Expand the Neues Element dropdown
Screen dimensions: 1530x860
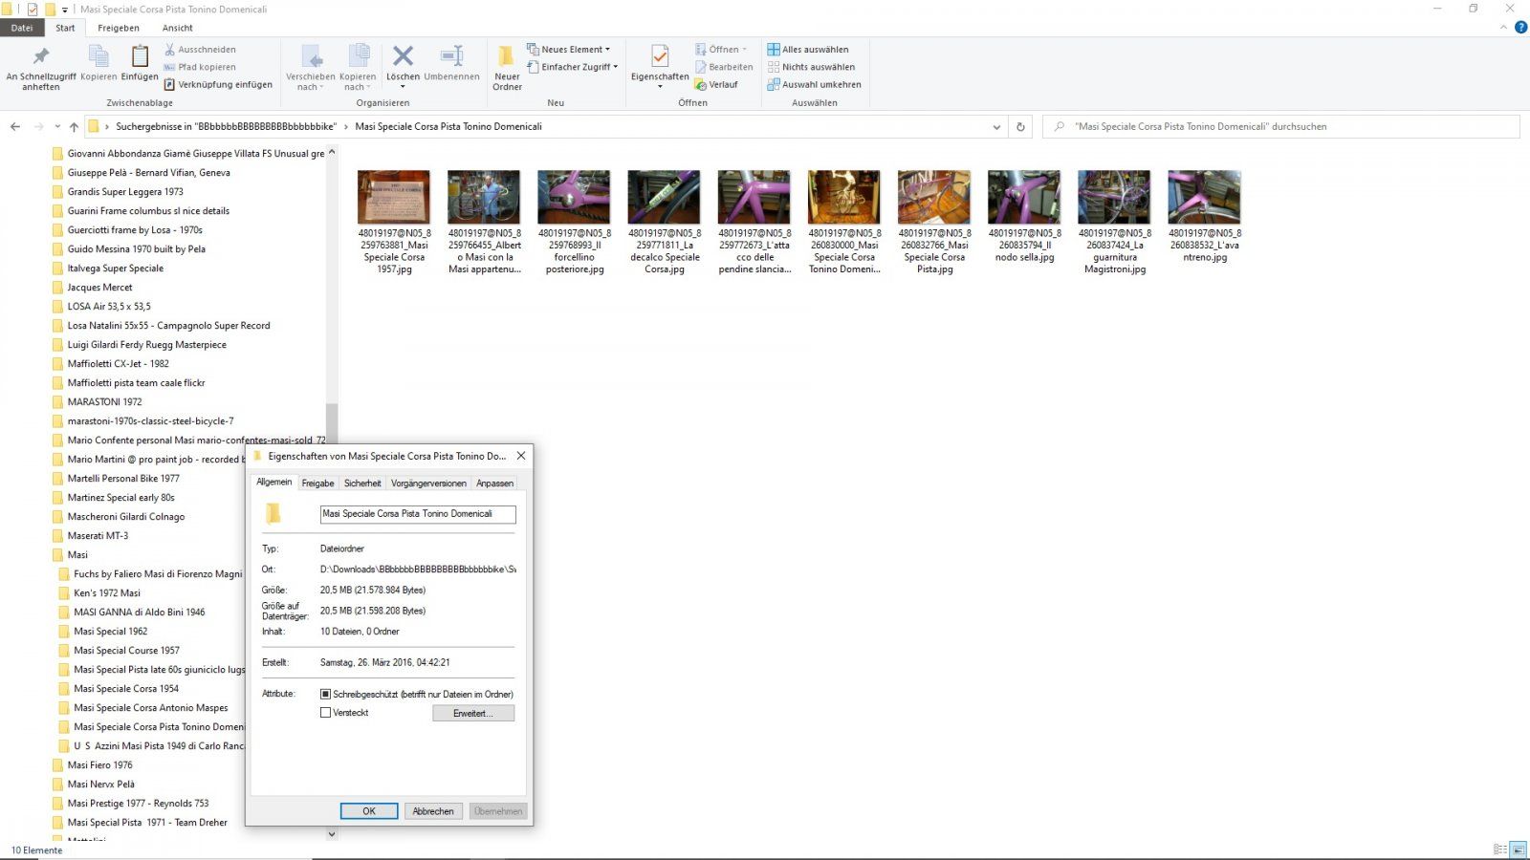[x=568, y=50]
